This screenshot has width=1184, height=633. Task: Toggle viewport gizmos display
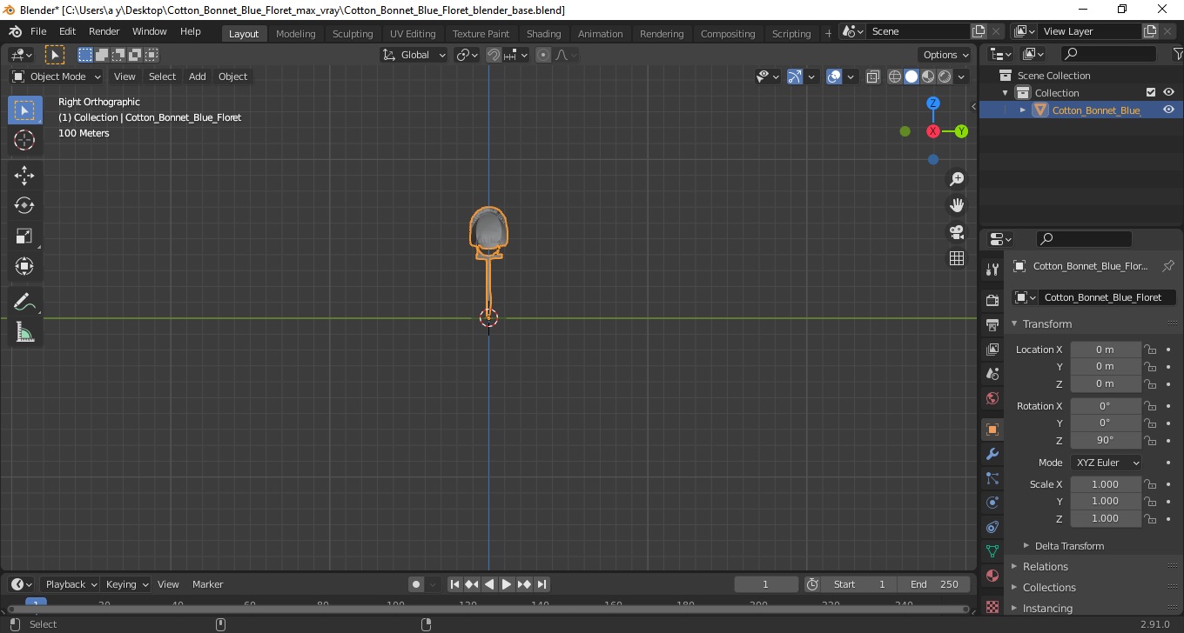pyautogui.click(x=795, y=77)
